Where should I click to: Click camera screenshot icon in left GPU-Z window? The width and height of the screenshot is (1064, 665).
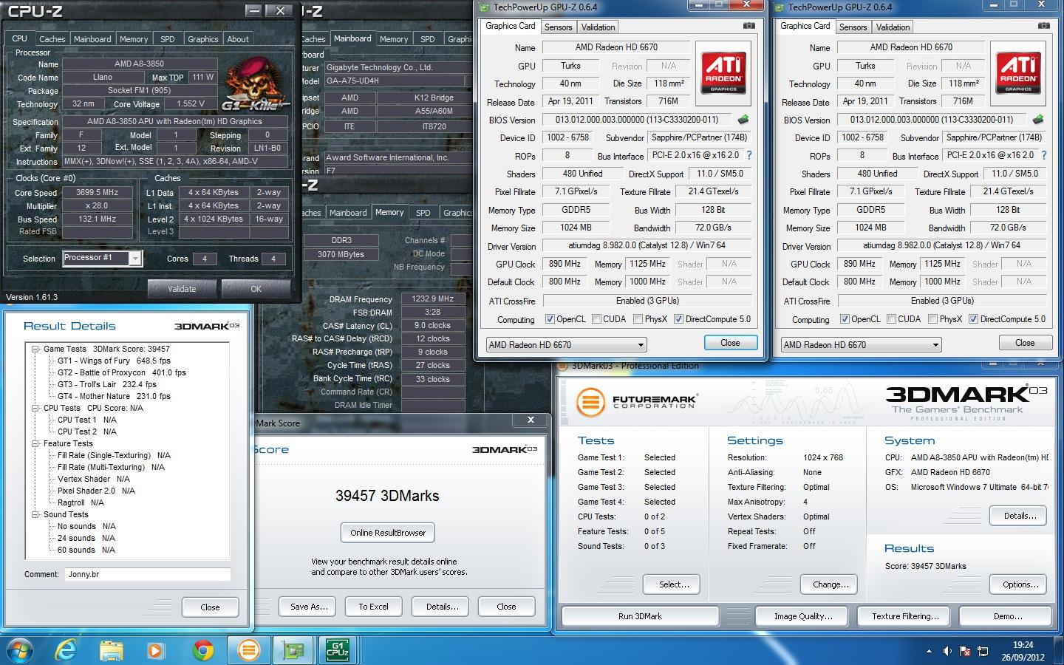[749, 26]
